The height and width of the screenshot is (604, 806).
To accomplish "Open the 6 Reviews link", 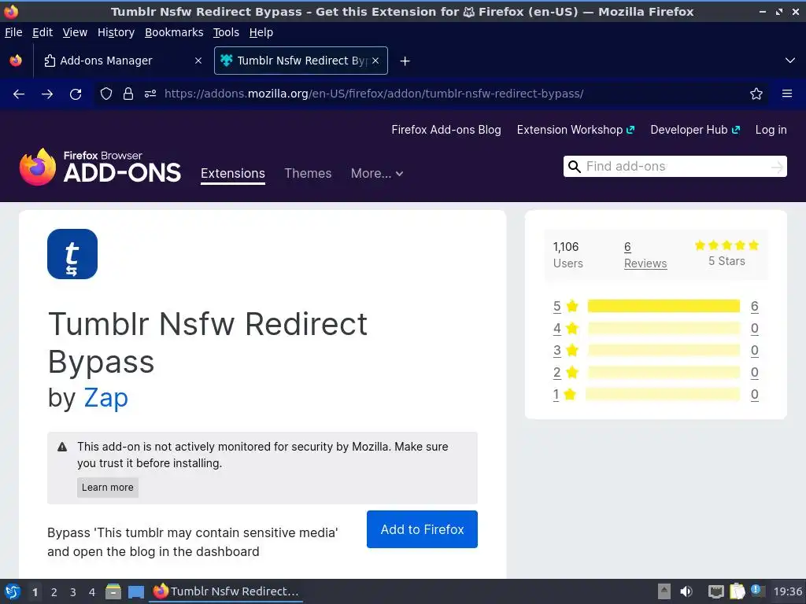I will coord(645,256).
